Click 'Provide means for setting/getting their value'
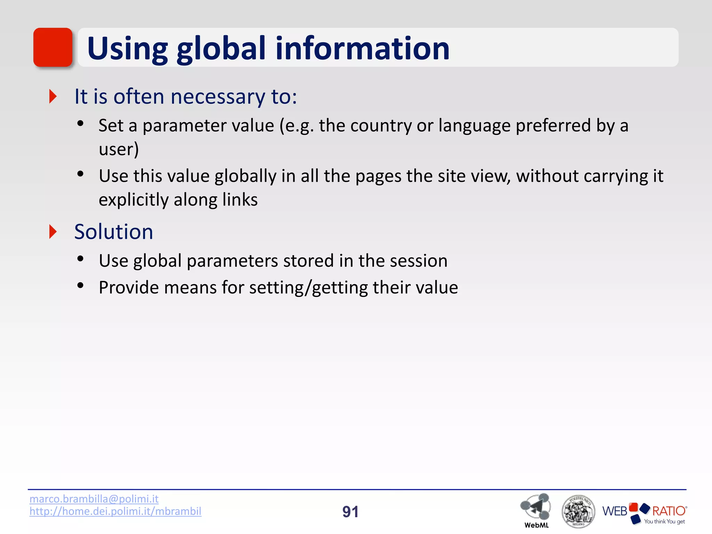 click(x=278, y=288)
